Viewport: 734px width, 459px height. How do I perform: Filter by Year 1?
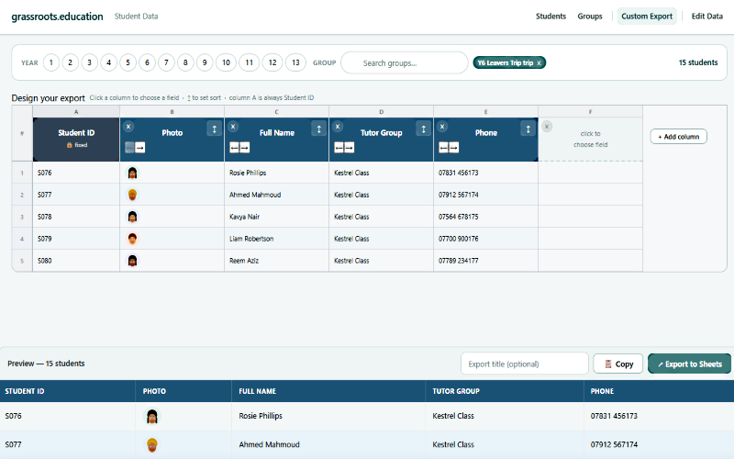(x=51, y=62)
